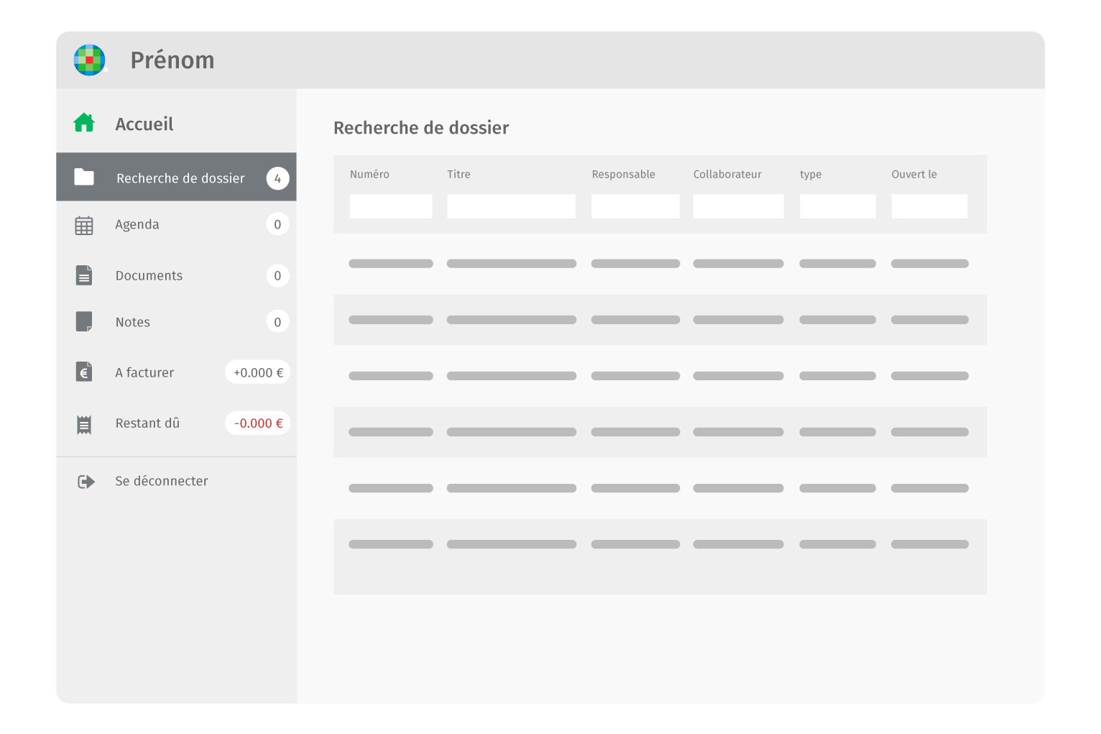Screen dimensions: 1101x734
Task: Select the Notes sheet icon
Action: (x=84, y=321)
